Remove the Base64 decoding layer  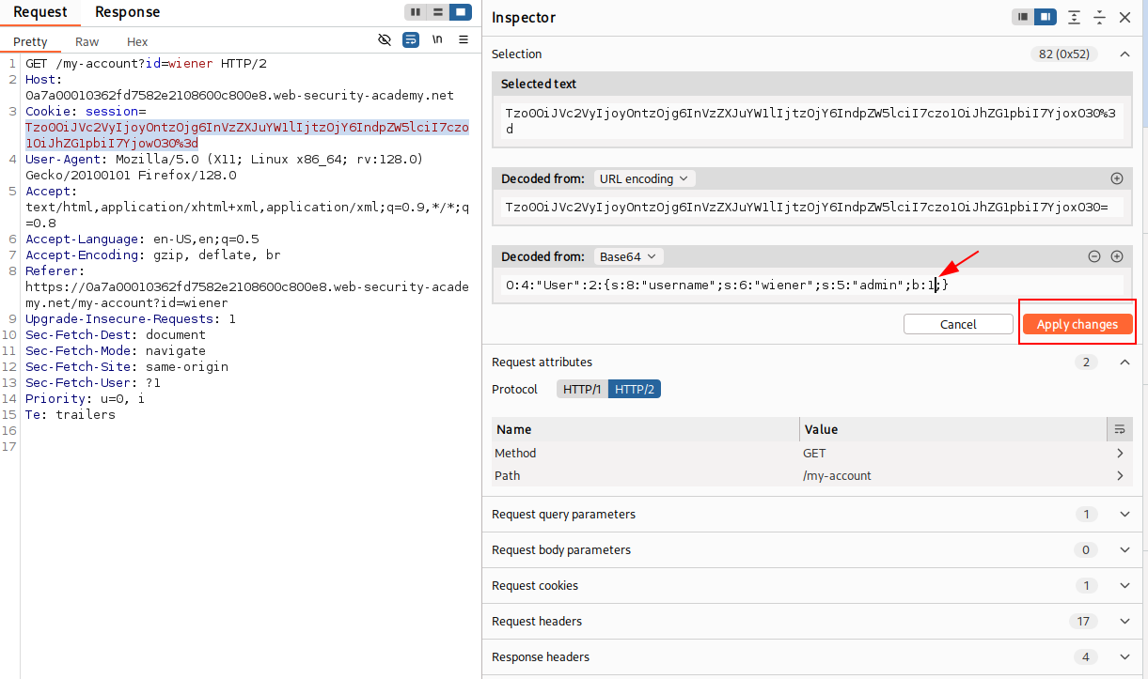pyautogui.click(x=1094, y=256)
